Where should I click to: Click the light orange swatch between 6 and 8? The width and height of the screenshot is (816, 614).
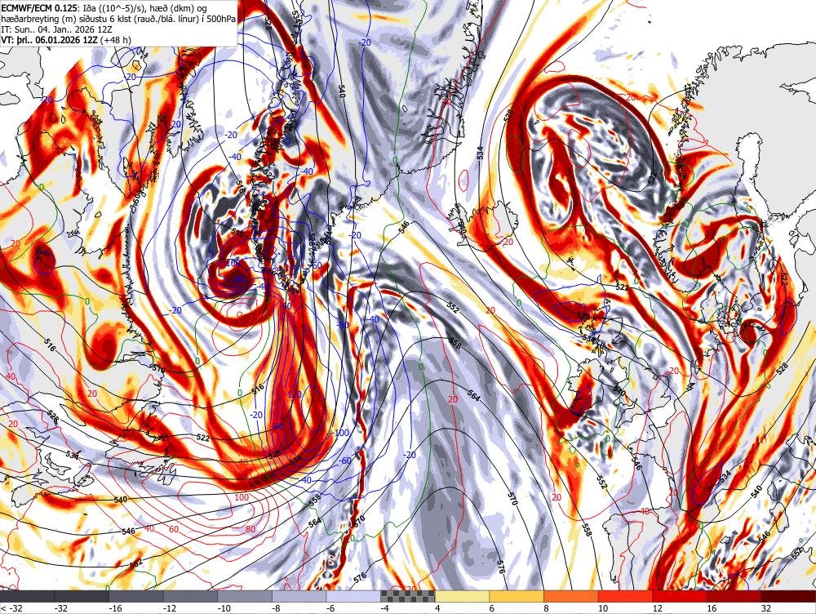[517, 597]
